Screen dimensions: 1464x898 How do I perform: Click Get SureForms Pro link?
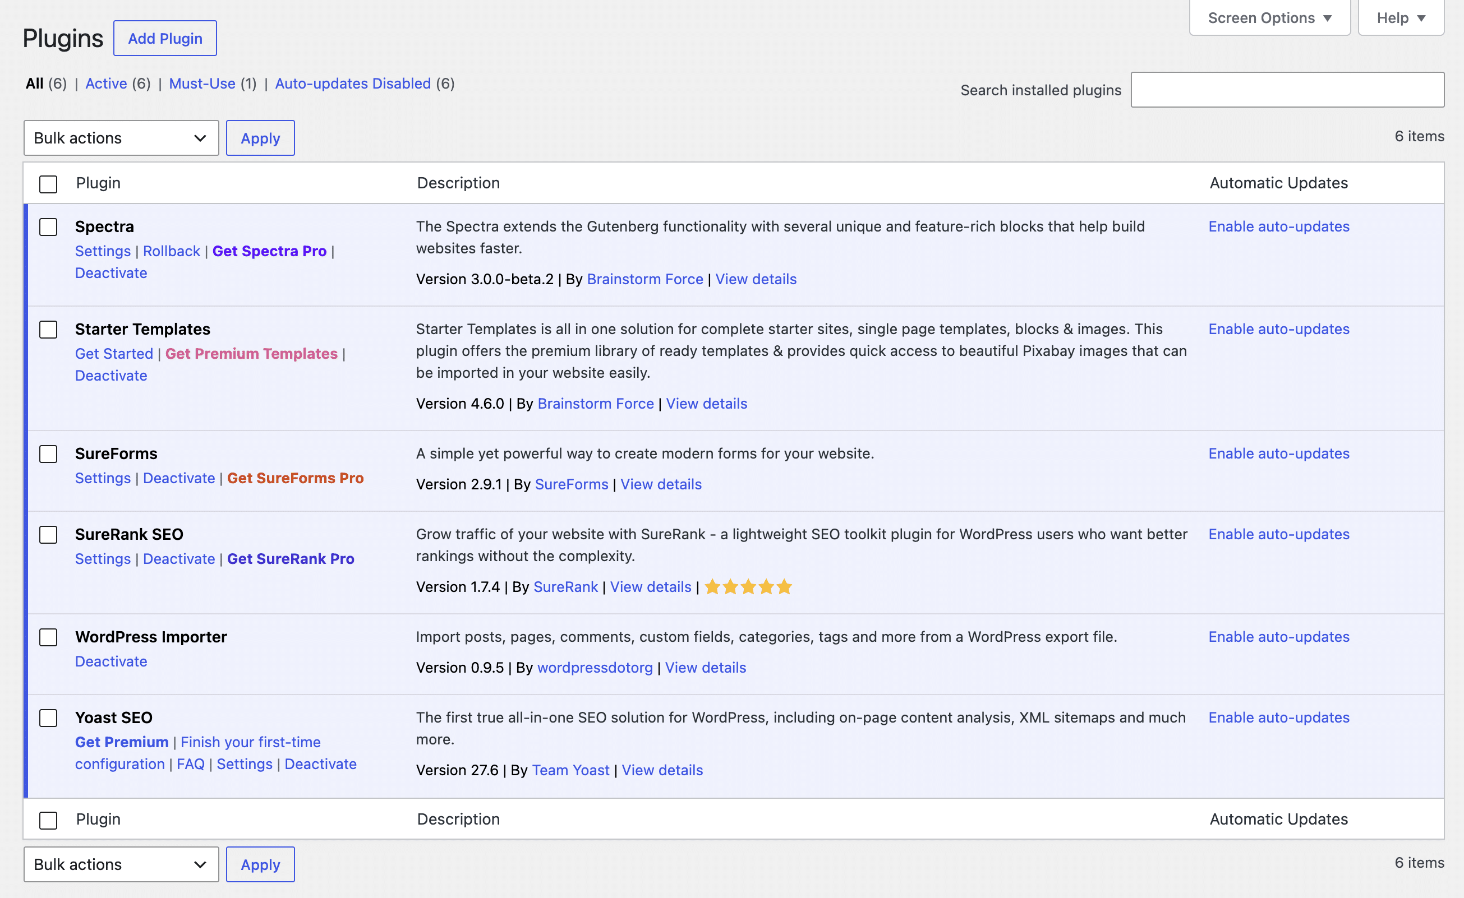click(295, 479)
